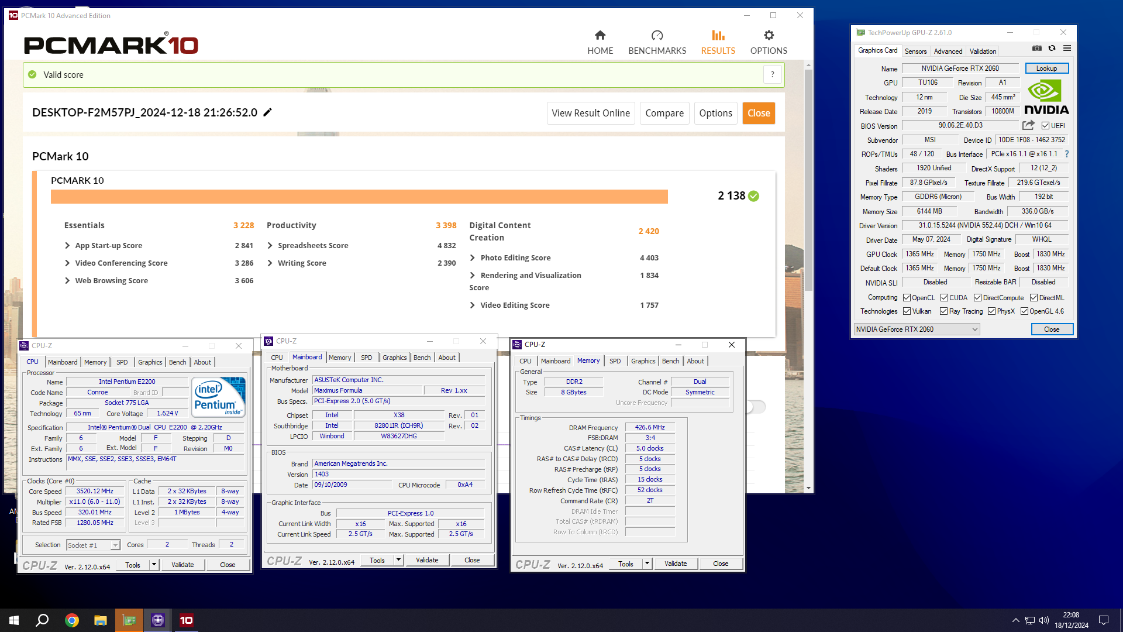Click the GPU Name field in GPU-Z

coord(960,68)
